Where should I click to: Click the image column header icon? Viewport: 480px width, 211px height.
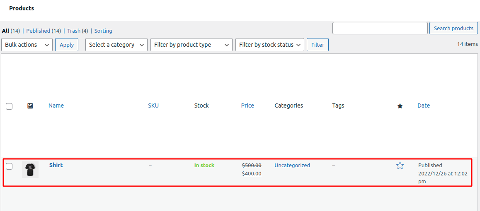coord(30,106)
